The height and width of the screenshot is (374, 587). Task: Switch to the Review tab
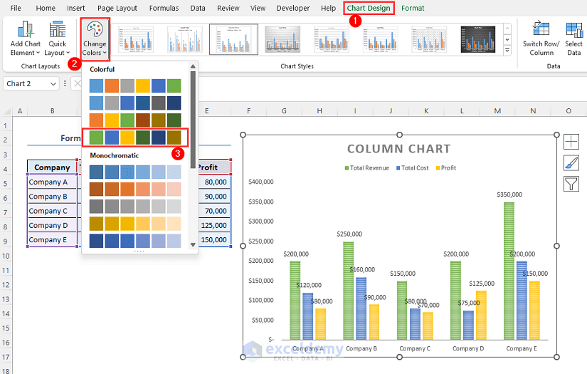point(228,8)
